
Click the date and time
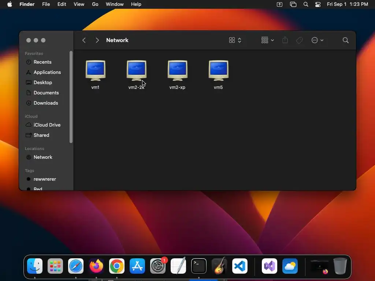(x=348, y=4)
